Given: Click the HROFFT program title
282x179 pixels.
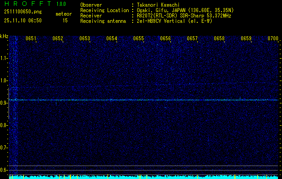Looking at the screenshot, I should coord(28,4).
